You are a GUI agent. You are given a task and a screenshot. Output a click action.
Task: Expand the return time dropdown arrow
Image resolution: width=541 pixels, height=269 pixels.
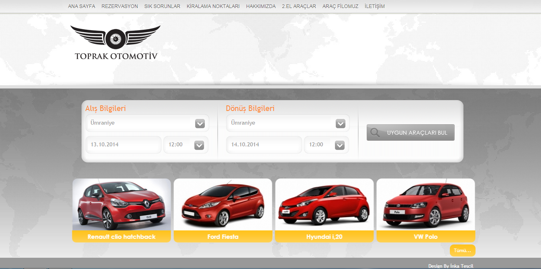pos(339,145)
